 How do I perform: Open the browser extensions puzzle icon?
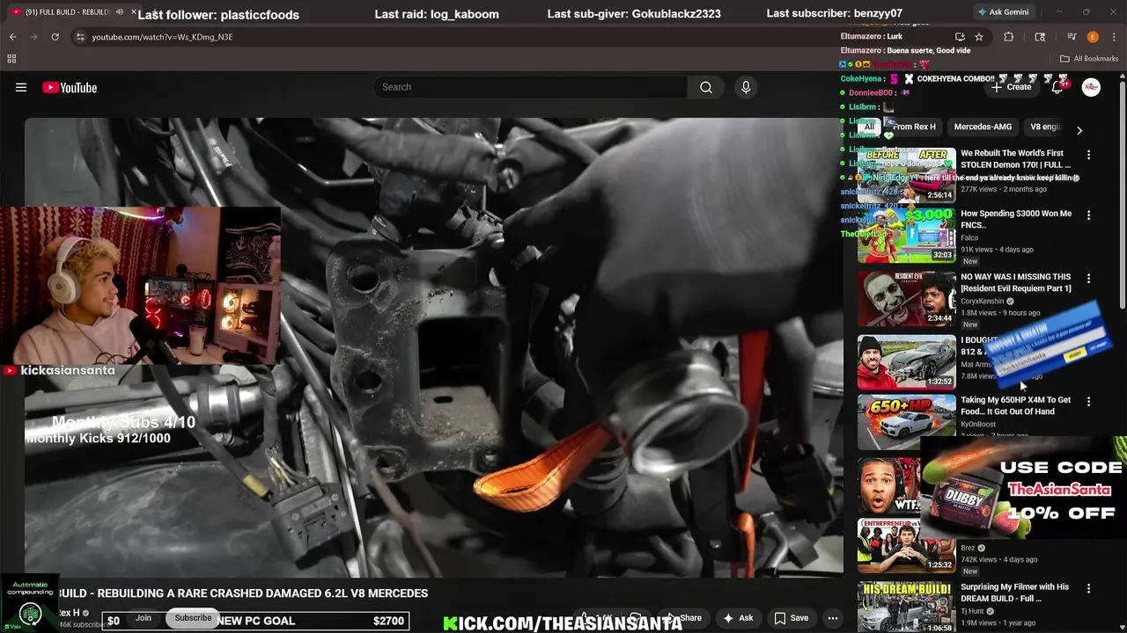tap(1009, 37)
